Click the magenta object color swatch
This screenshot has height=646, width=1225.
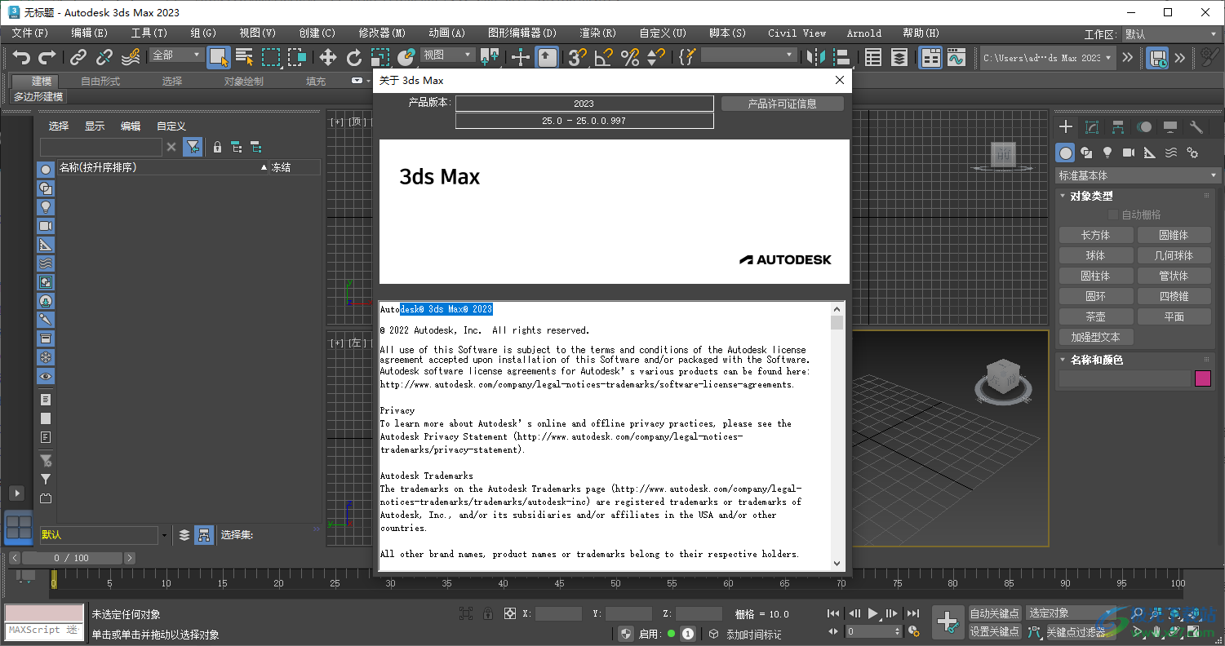click(x=1203, y=378)
